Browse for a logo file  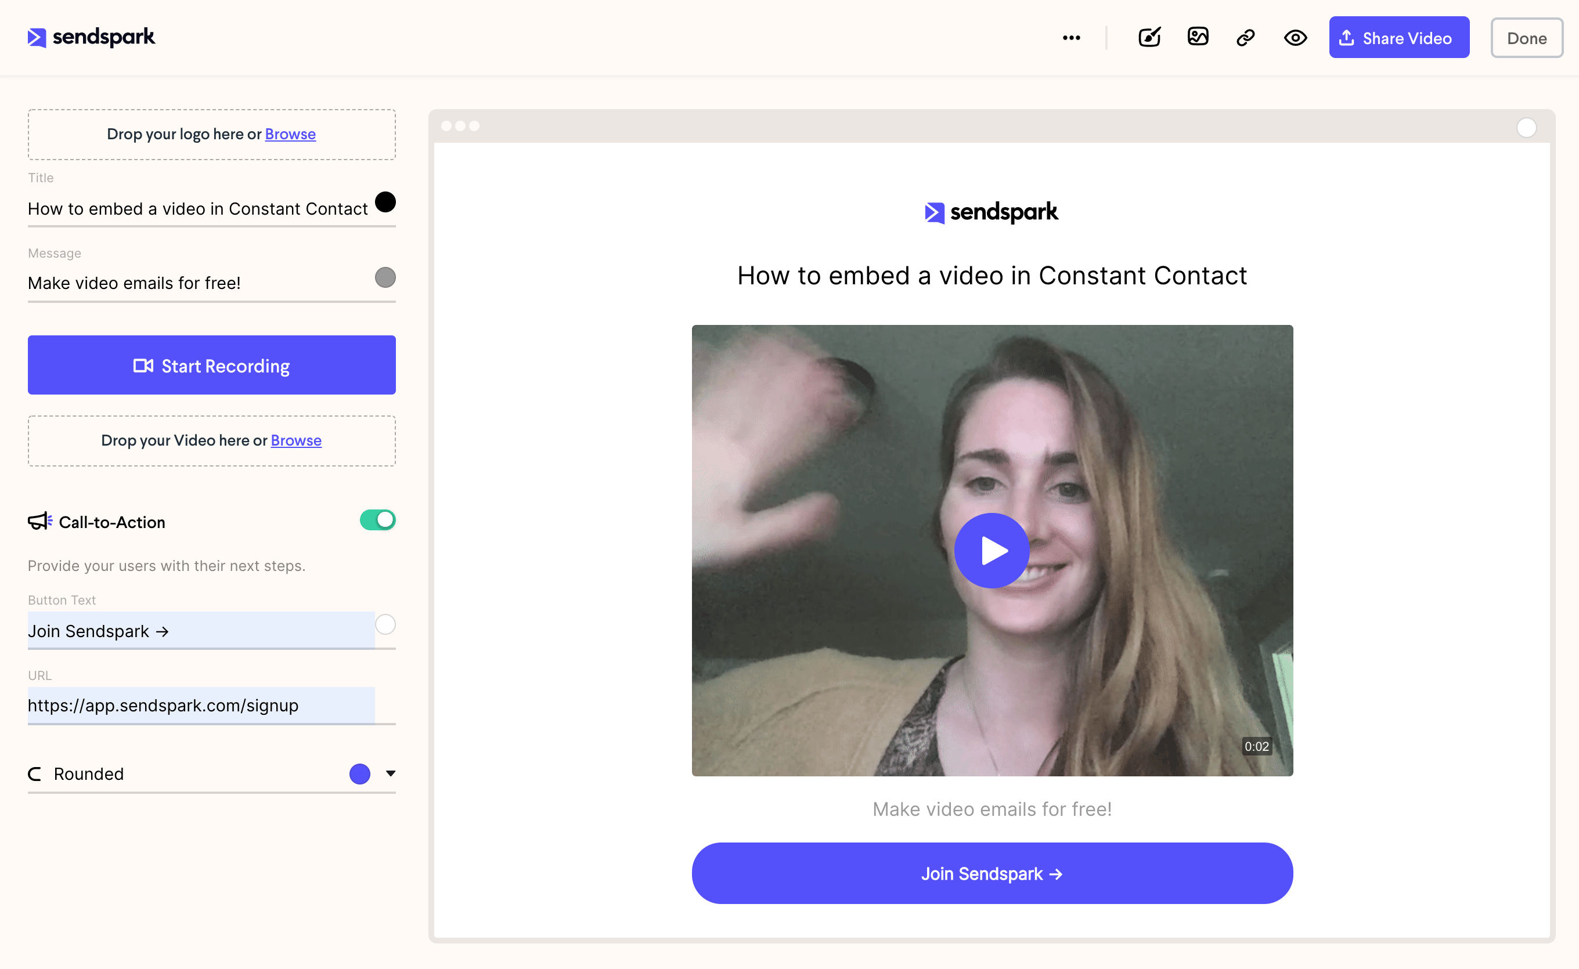tap(290, 134)
